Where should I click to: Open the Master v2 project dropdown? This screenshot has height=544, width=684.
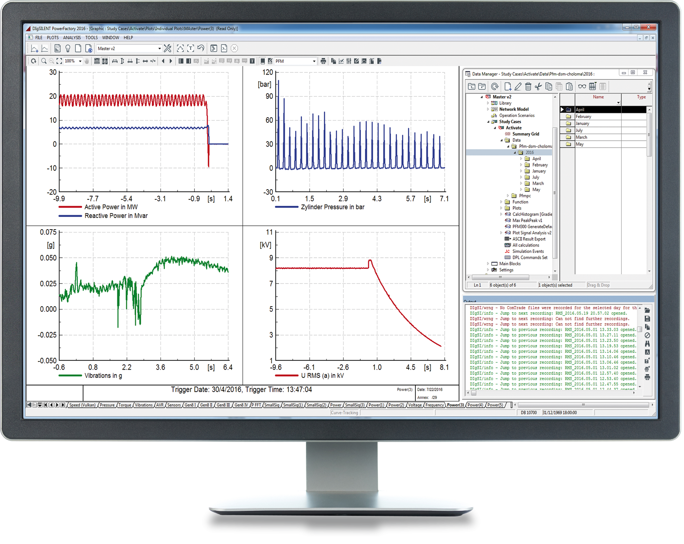tap(159, 49)
